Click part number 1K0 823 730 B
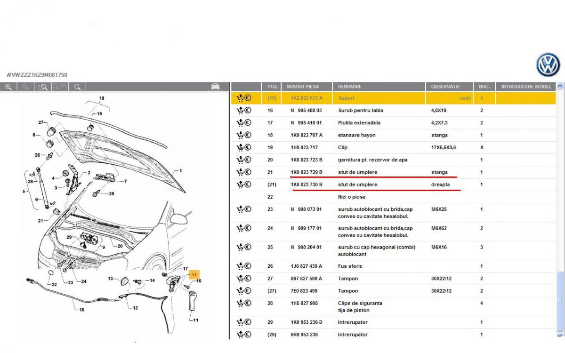The image size is (565, 353). [x=307, y=185]
